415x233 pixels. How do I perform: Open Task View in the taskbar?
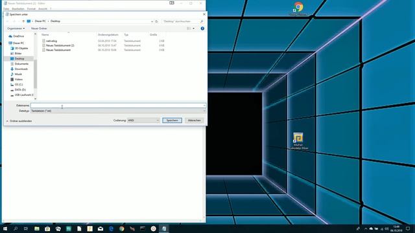click(x=26, y=228)
